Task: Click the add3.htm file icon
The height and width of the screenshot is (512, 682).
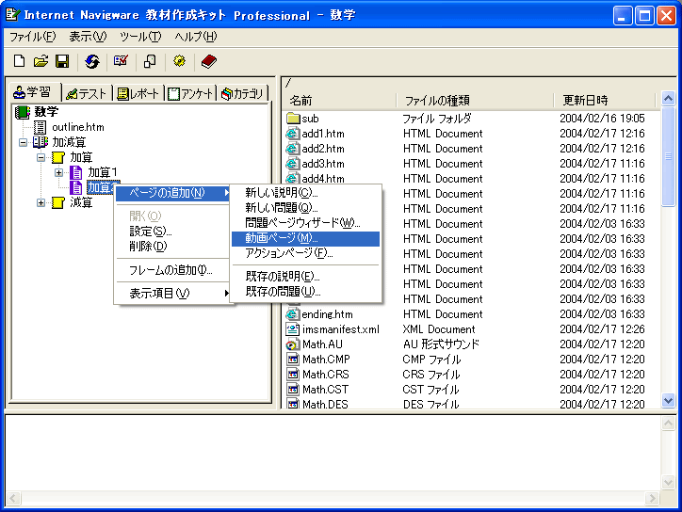Action: tap(293, 164)
